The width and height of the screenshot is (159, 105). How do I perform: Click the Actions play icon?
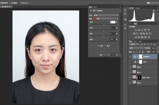(125, 14)
